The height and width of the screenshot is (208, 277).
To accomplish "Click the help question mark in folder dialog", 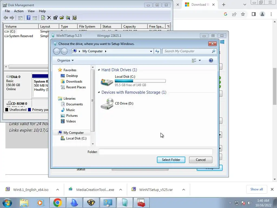I will point(211,60).
